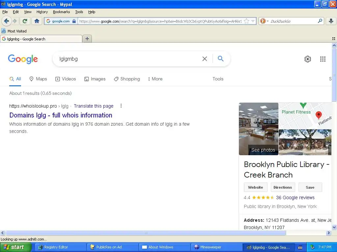Switch to the Shopping results tab
This screenshot has height=252, width=337.
click(x=127, y=79)
